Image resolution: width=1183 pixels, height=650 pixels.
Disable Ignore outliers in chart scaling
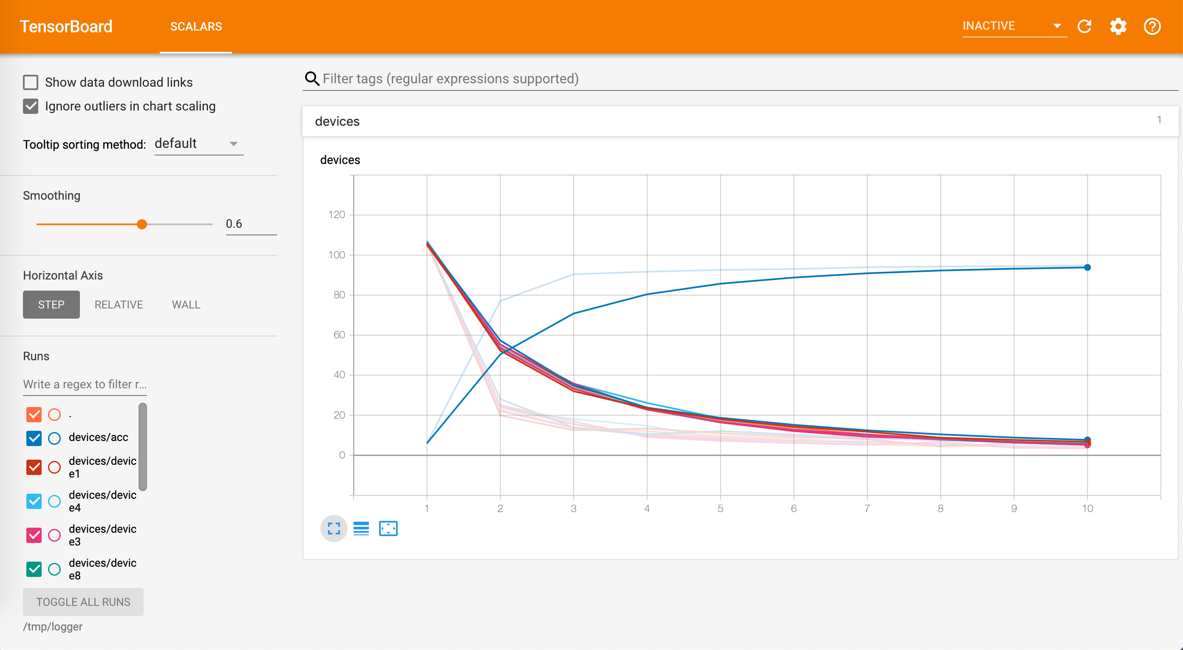tap(31, 106)
